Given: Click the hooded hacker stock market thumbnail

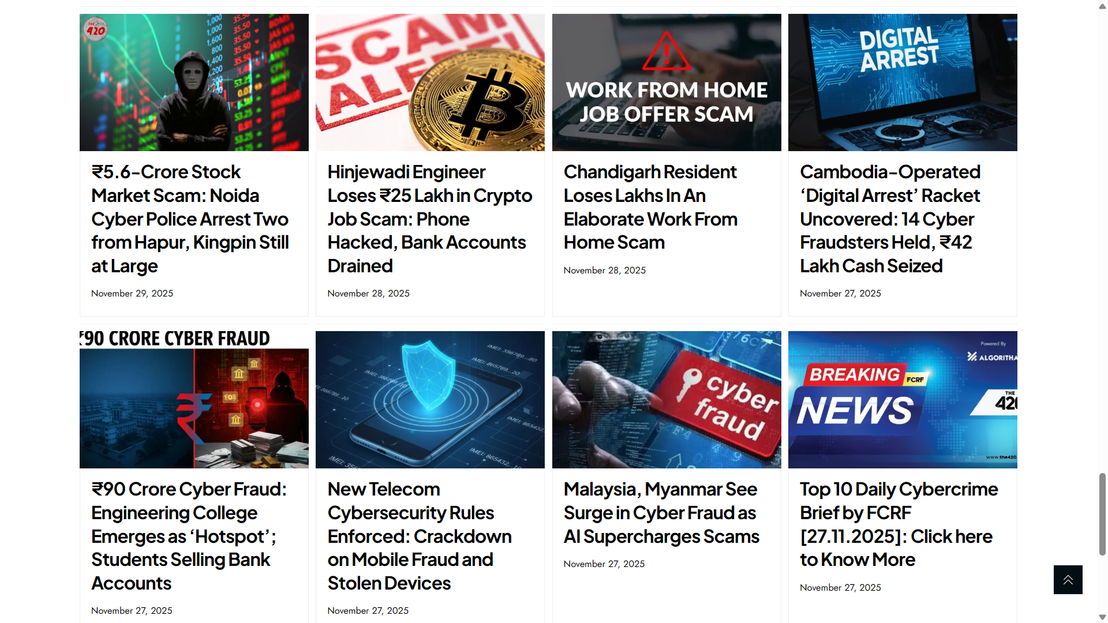Looking at the screenshot, I should click(x=194, y=82).
